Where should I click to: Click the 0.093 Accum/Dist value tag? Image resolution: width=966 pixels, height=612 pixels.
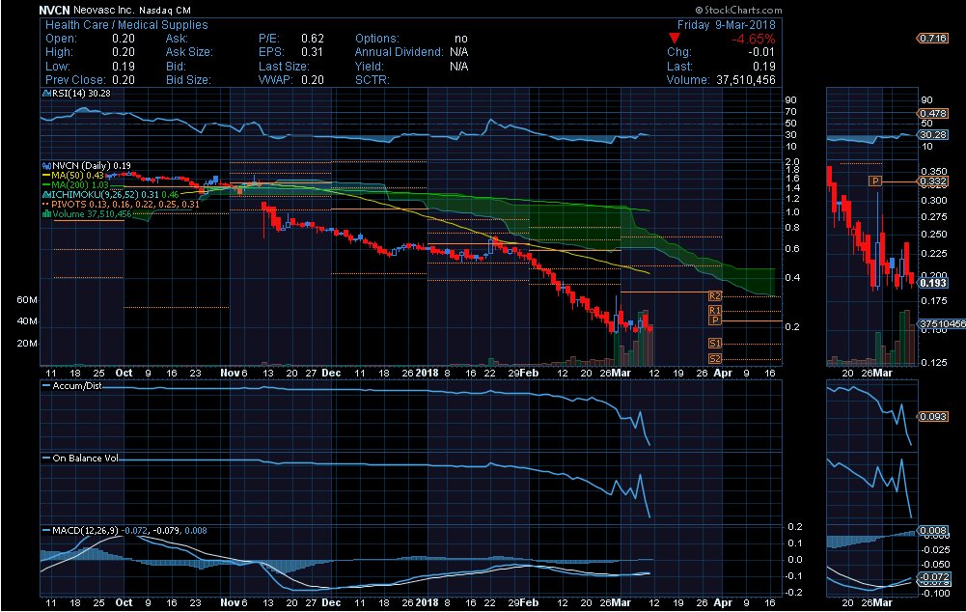tap(933, 417)
